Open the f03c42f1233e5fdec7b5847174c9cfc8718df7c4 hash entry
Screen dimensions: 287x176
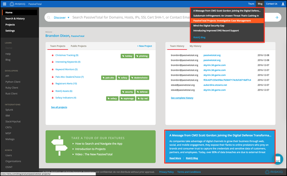227,80
